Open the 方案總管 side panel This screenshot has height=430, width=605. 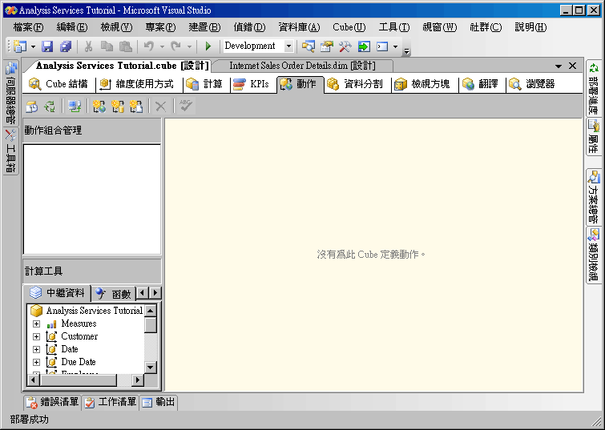point(594,198)
